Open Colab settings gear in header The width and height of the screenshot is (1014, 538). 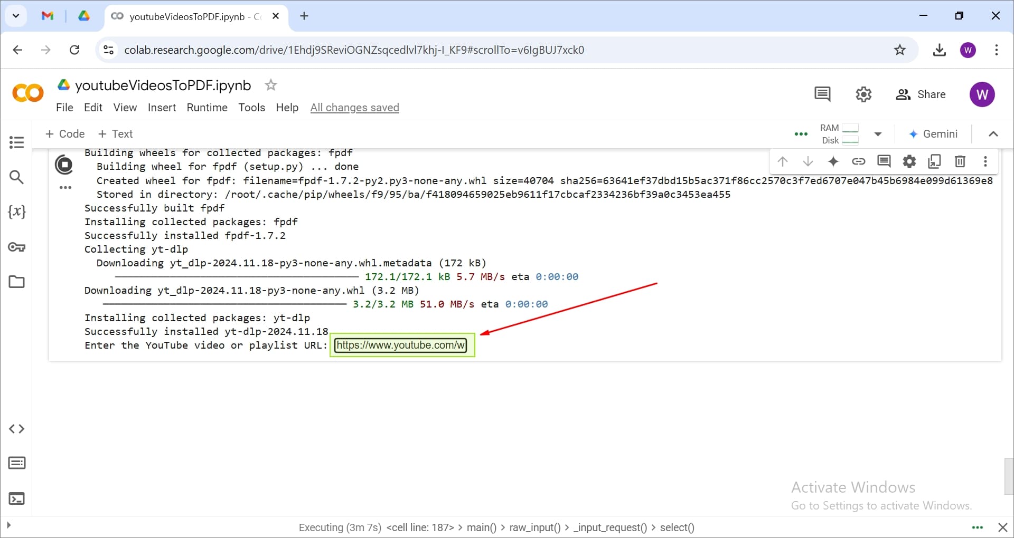coord(863,94)
